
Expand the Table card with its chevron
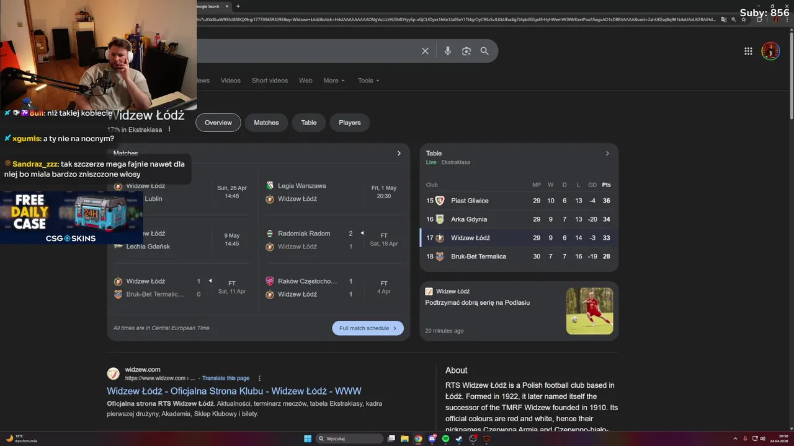607,153
